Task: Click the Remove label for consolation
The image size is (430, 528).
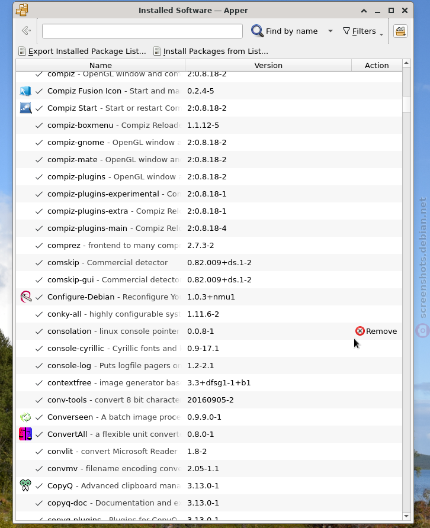Action: [x=381, y=331]
